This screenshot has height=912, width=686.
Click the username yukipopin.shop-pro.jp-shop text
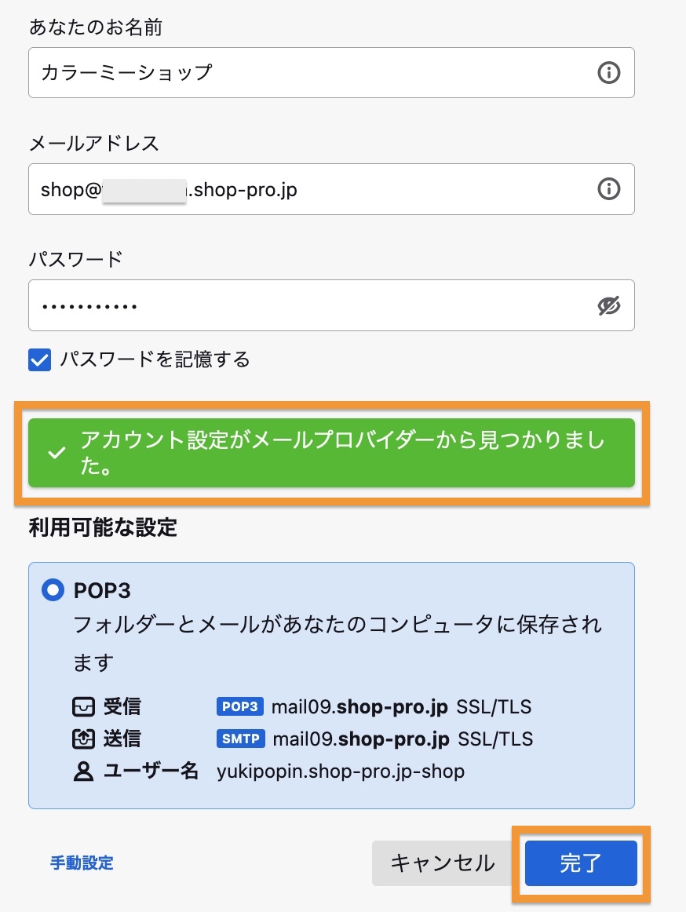pyautogui.click(x=341, y=772)
